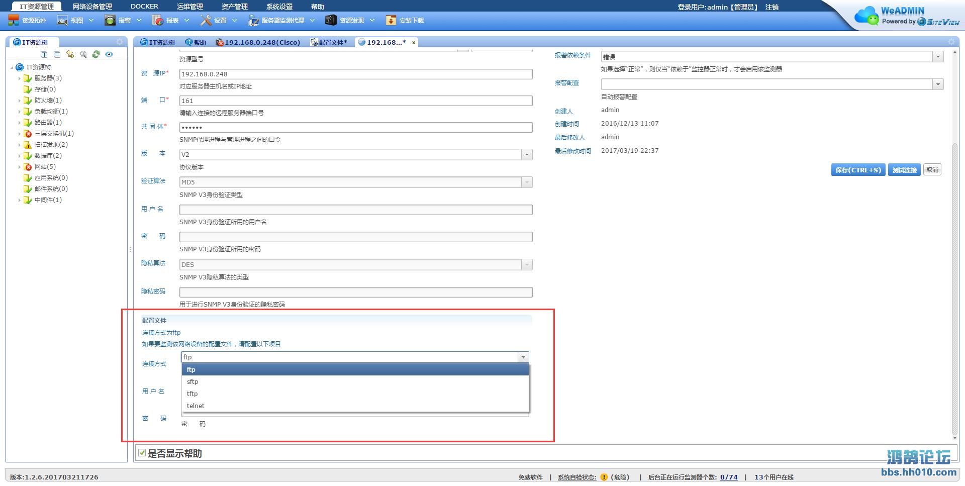The width and height of the screenshot is (965, 486).
Task: Click the 资源IP input field
Action: coord(356,74)
